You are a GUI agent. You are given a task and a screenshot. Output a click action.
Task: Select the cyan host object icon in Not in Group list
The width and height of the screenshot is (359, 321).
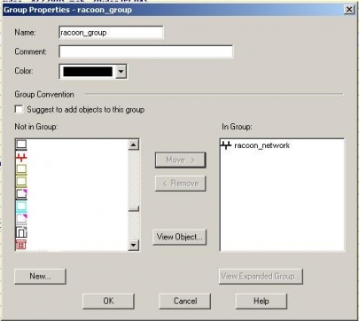click(x=21, y=207)
